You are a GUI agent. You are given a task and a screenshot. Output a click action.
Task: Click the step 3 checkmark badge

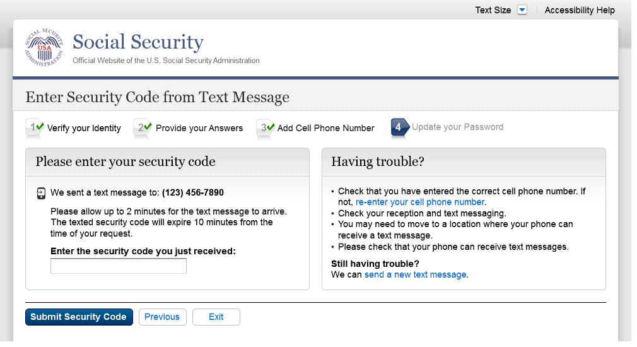pyautogui.click(x=266, y=127)
